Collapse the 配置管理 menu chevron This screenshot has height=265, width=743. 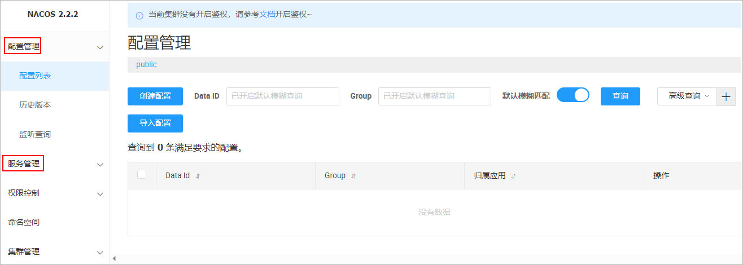(x=100, y=47)
